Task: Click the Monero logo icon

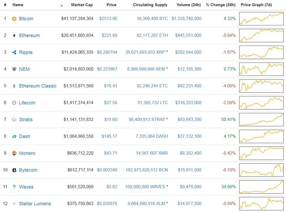Action: tap(14, 153)
